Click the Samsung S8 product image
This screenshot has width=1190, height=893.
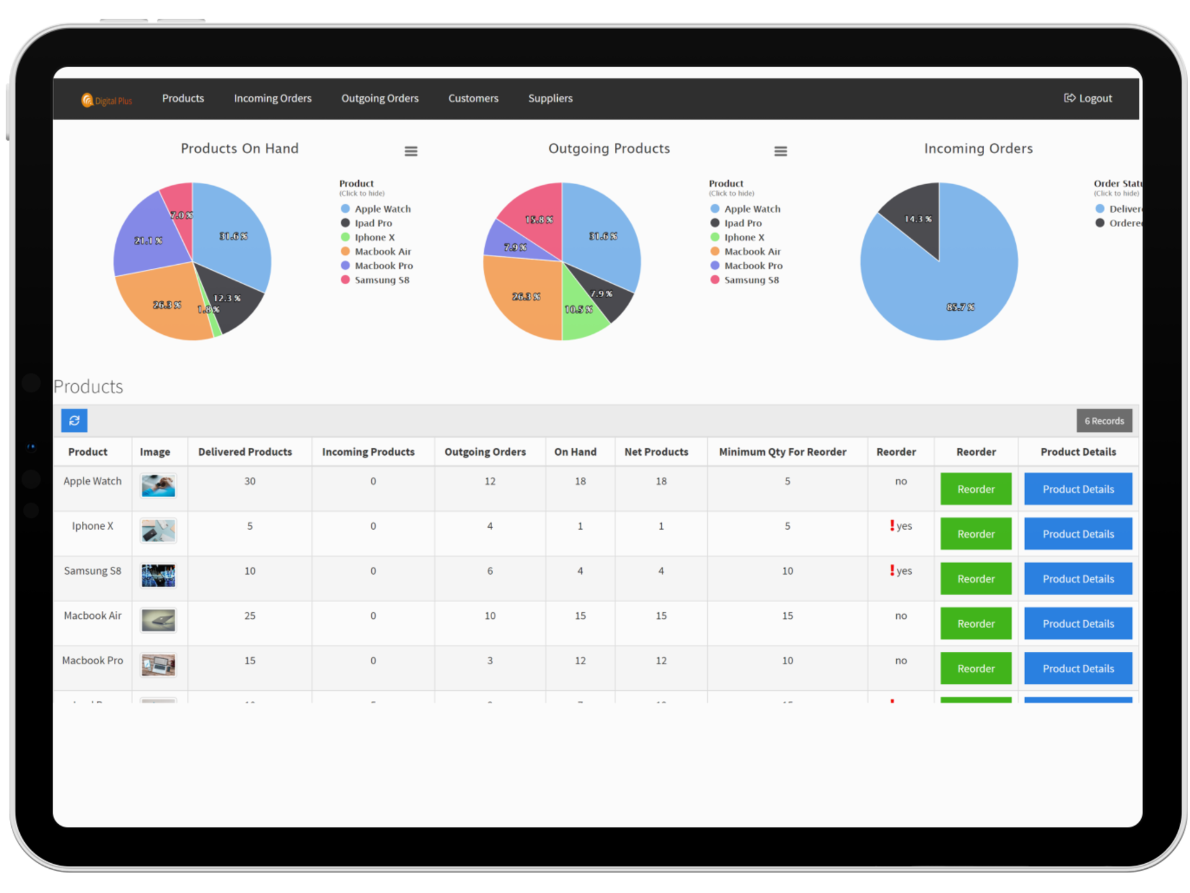click(158, 575)
